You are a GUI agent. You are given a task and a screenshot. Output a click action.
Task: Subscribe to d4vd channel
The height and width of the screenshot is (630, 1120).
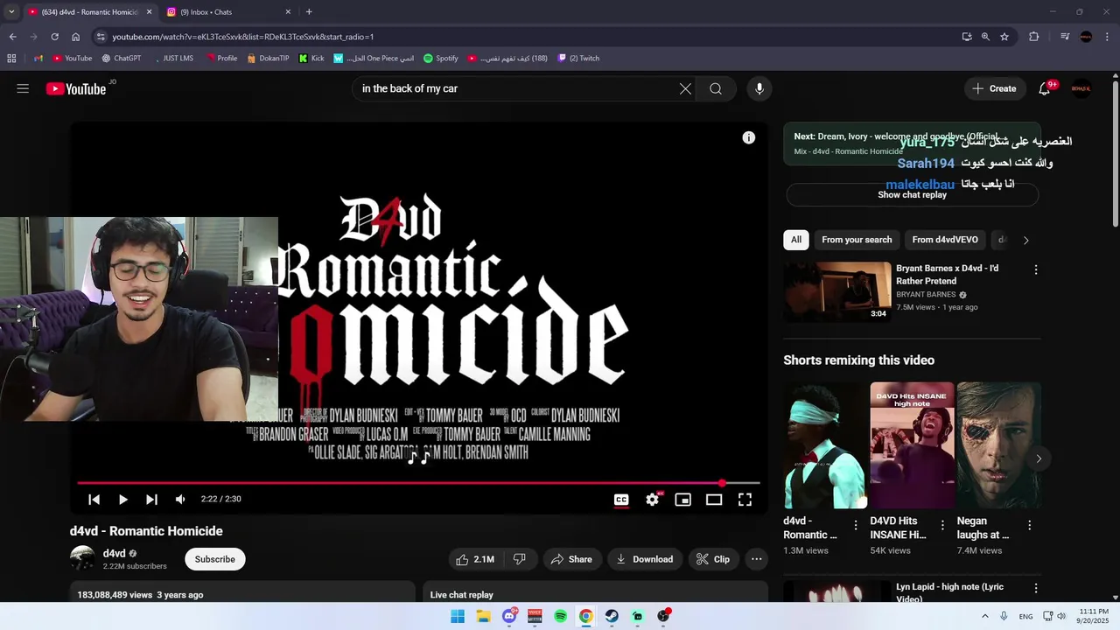pos(215,559)
